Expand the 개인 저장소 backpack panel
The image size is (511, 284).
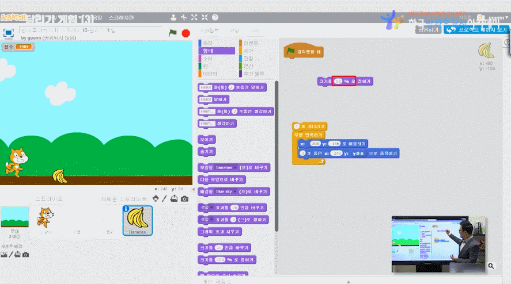point(349,281)
